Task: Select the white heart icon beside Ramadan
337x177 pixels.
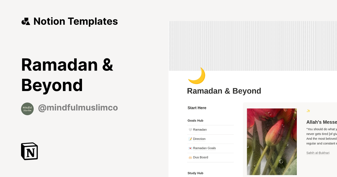Action: point(190,130)
